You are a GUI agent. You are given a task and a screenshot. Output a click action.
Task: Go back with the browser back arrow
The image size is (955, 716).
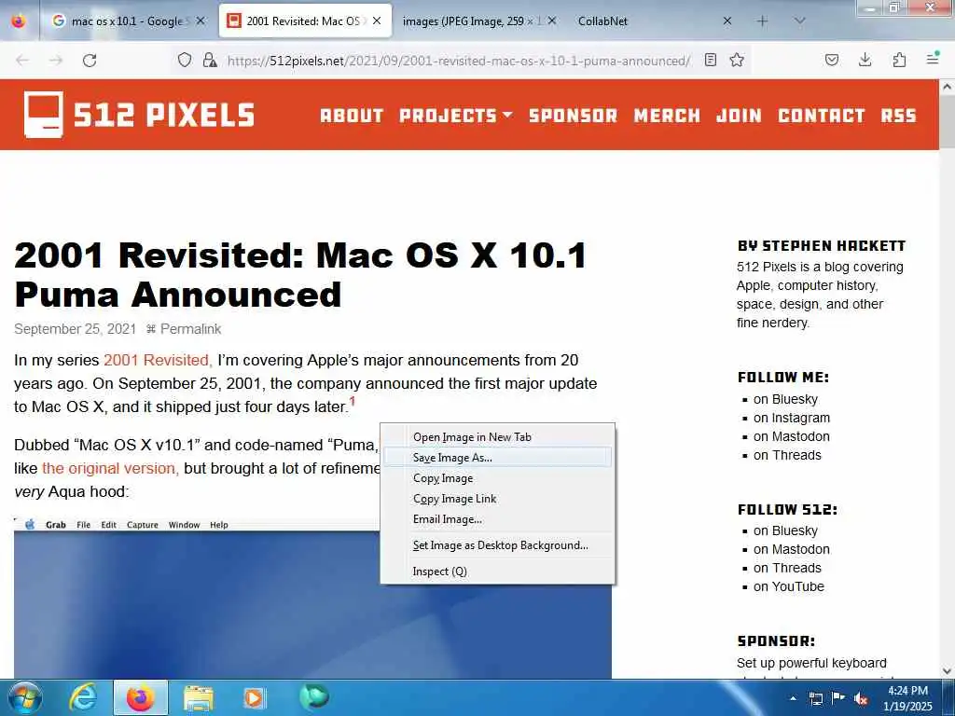(x=22, y=61)
